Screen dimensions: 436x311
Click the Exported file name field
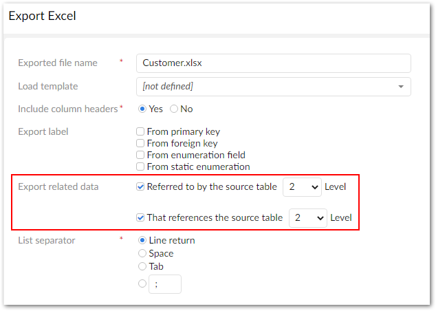tap(273, 63)
